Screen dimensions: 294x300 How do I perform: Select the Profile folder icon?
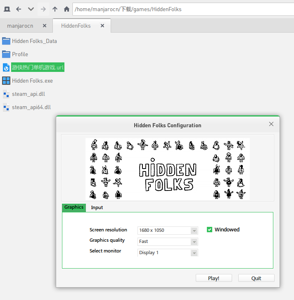[6, 54]
